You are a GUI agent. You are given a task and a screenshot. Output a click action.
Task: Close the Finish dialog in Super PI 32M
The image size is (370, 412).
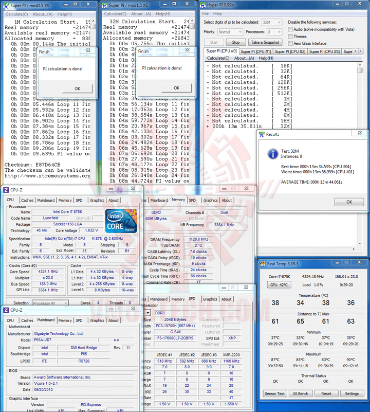click(x=187, y=49)
